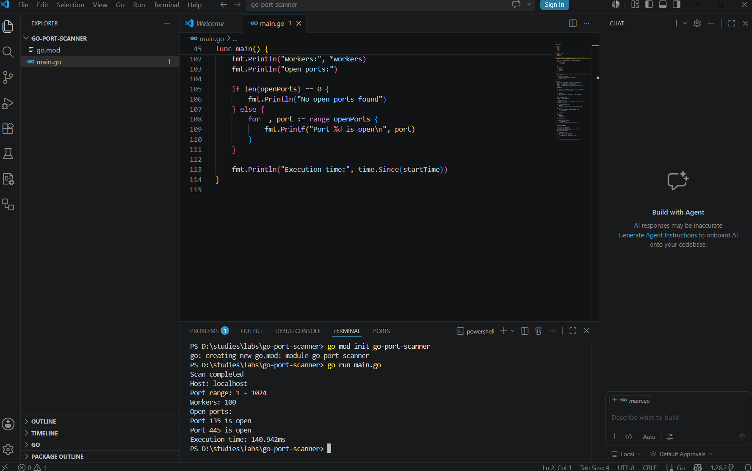752x471 pixels.
Task: Open terminal panel more actions ellipsis
Action: click(x=552, y=331)
